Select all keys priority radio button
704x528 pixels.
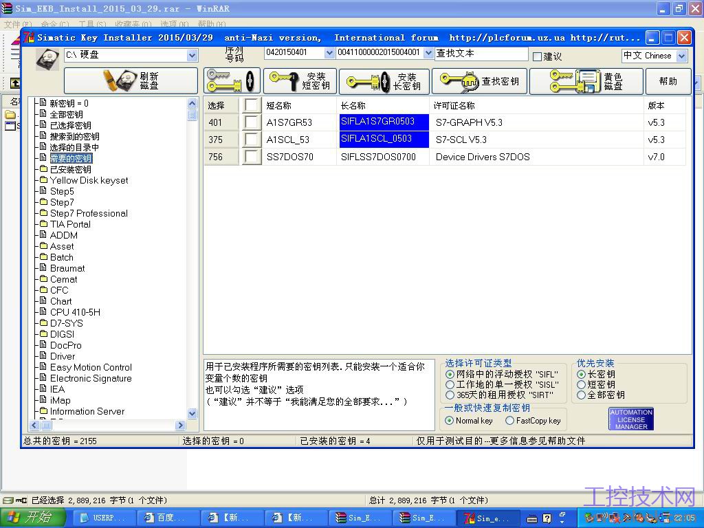coord(581,395)
